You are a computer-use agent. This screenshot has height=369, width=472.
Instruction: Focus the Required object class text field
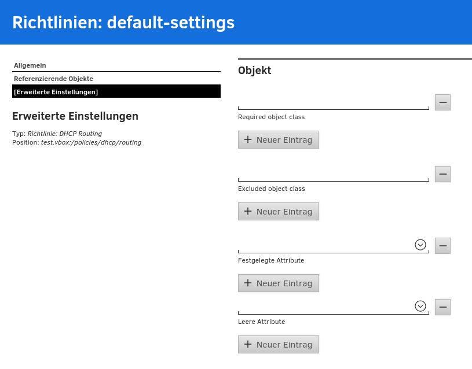(x=333, y=102)
